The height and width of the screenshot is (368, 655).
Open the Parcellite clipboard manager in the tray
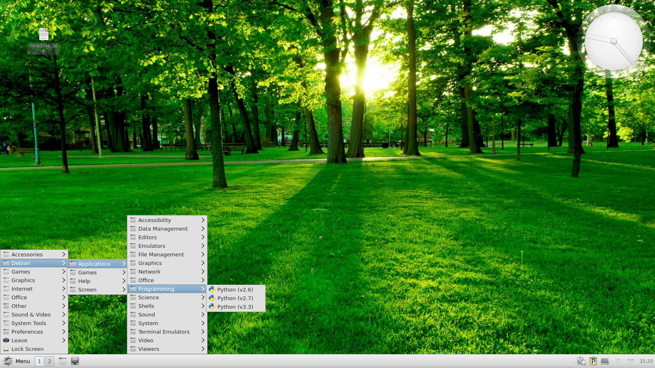[593, 361]
